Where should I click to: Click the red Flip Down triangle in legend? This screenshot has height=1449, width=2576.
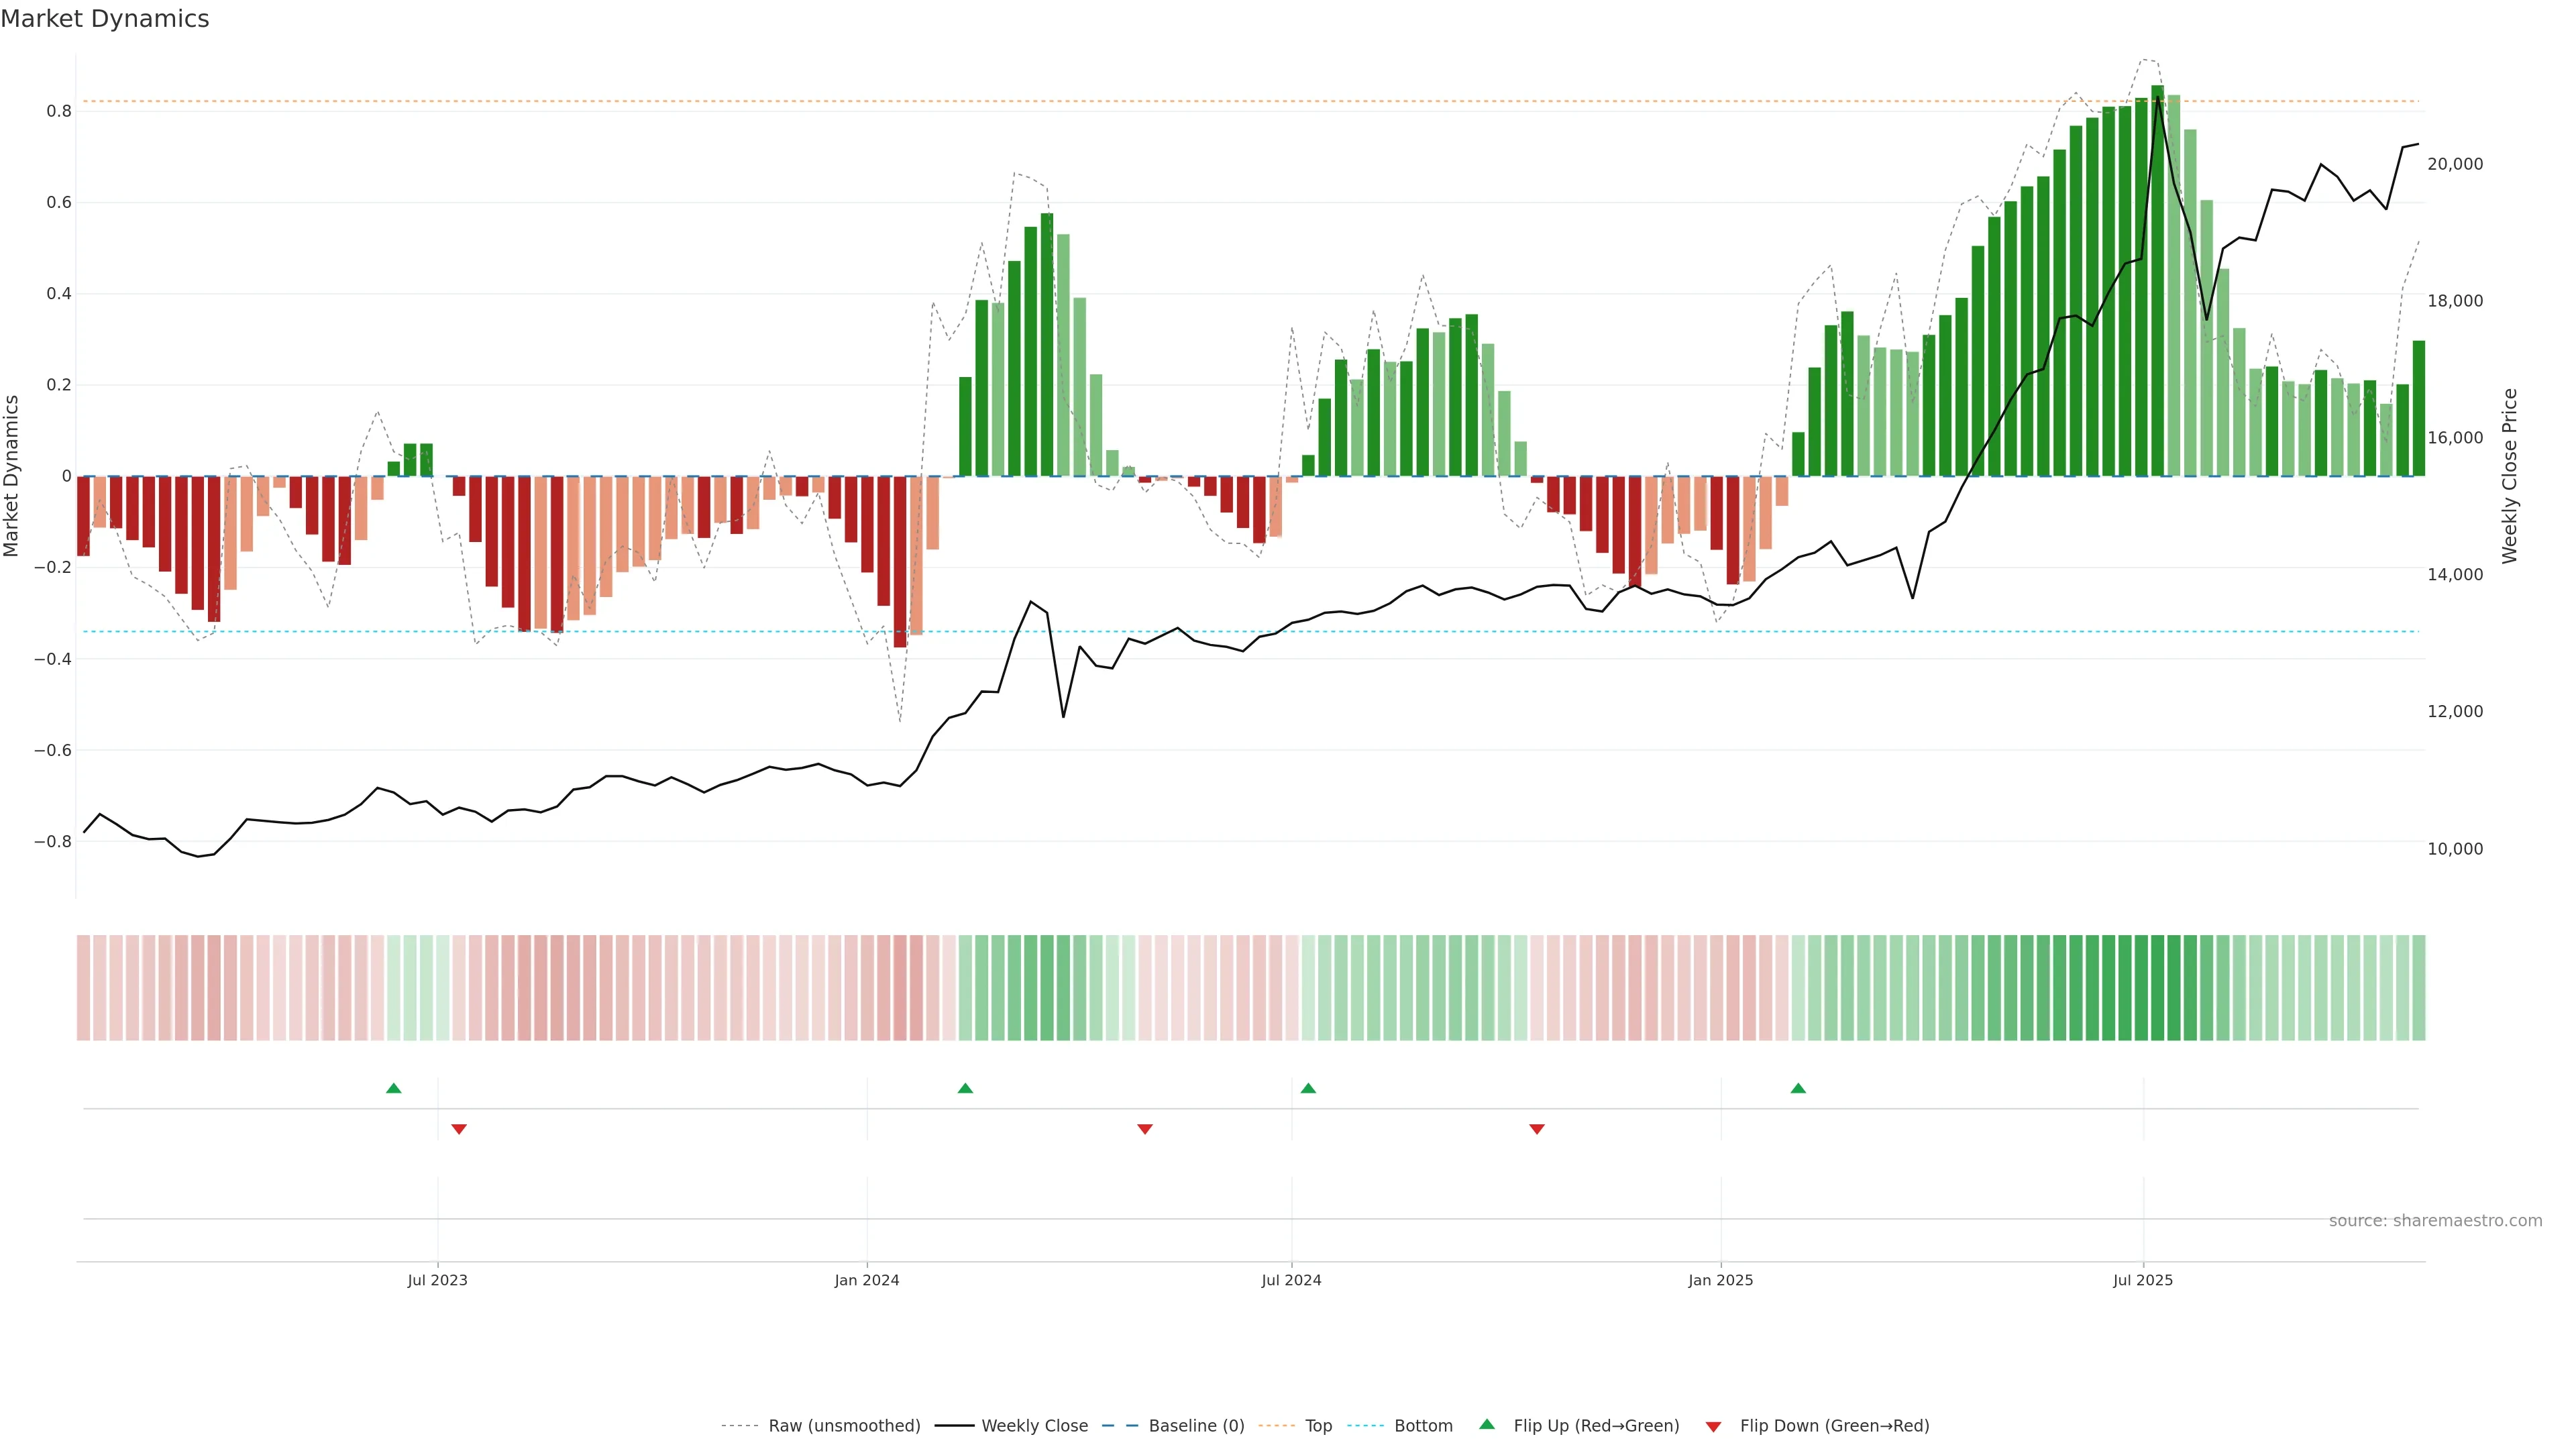pos(1713,1426)
